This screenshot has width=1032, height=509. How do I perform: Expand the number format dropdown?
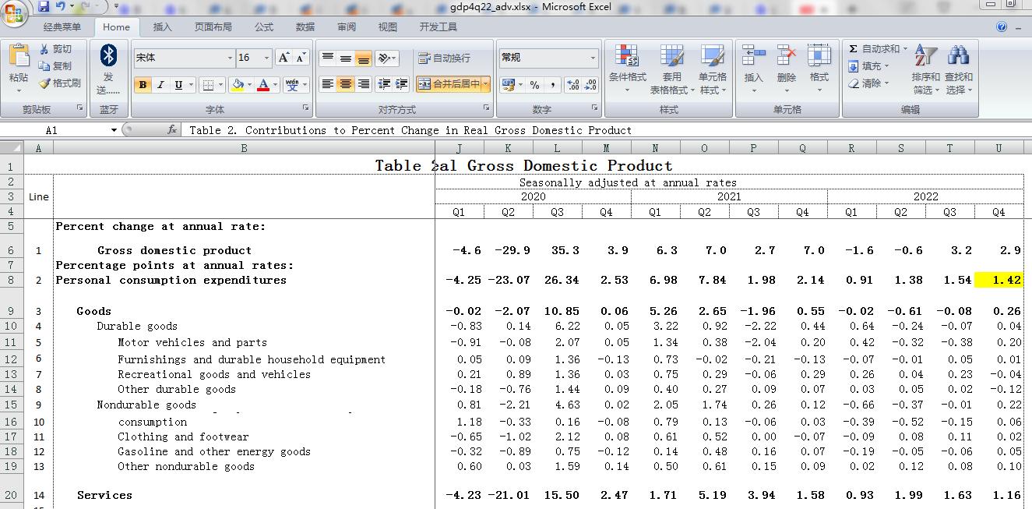point(592,58)
